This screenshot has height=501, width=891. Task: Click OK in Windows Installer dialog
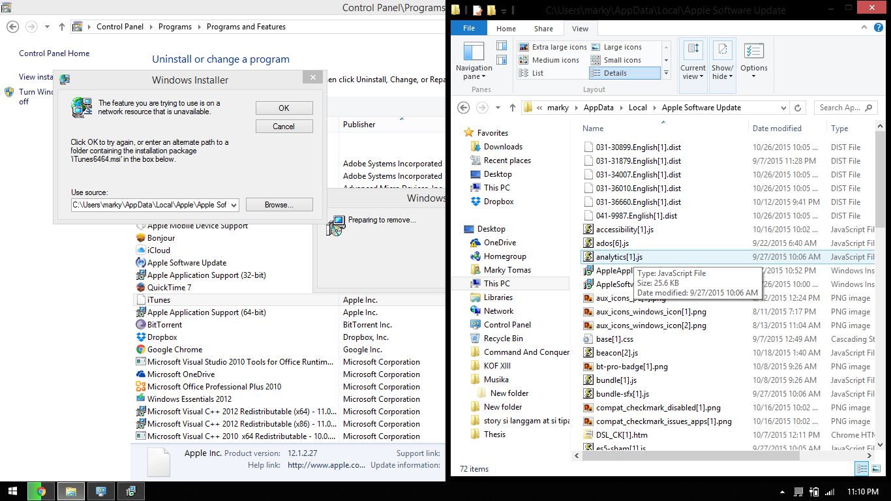284,108
